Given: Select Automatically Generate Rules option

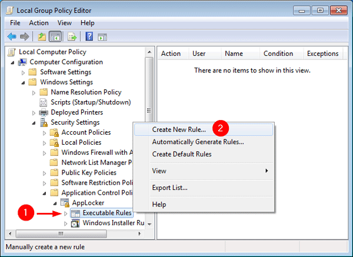Looking at the screenshot, I should (x=198, y=142).
